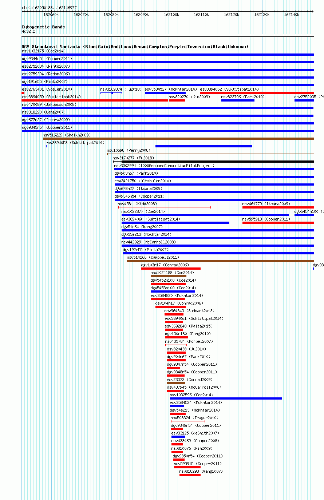Open esv3894062 (Suktitipat2014) label
The height and width of the screenshot is (500, 324).
tap(229, 89)
